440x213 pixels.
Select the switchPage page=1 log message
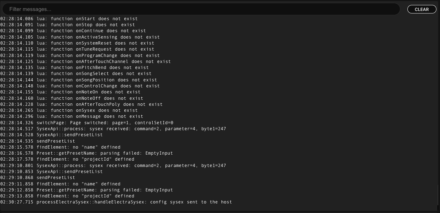point(87,122)
